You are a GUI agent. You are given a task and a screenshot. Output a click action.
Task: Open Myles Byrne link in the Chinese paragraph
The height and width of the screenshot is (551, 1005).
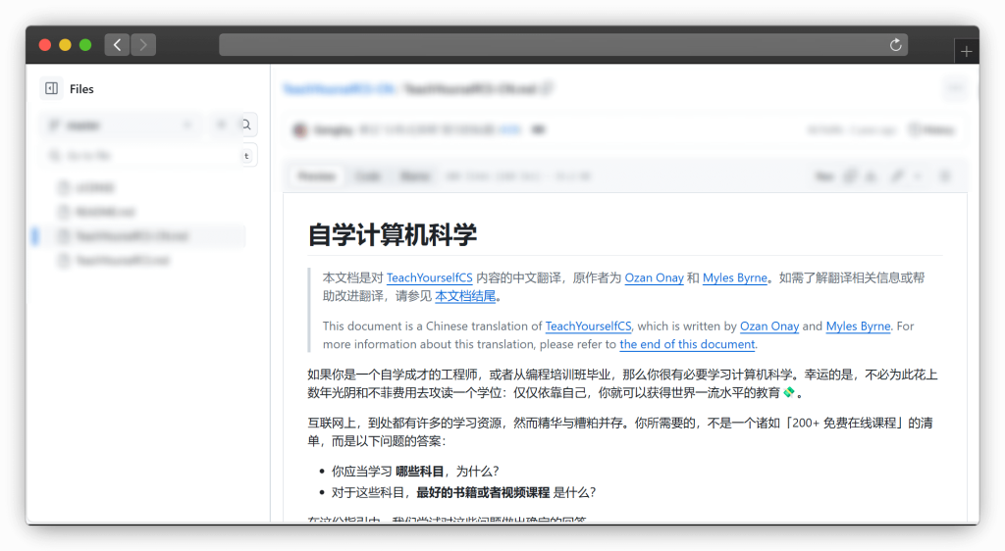pyautogui.click(x=734, y=277)
